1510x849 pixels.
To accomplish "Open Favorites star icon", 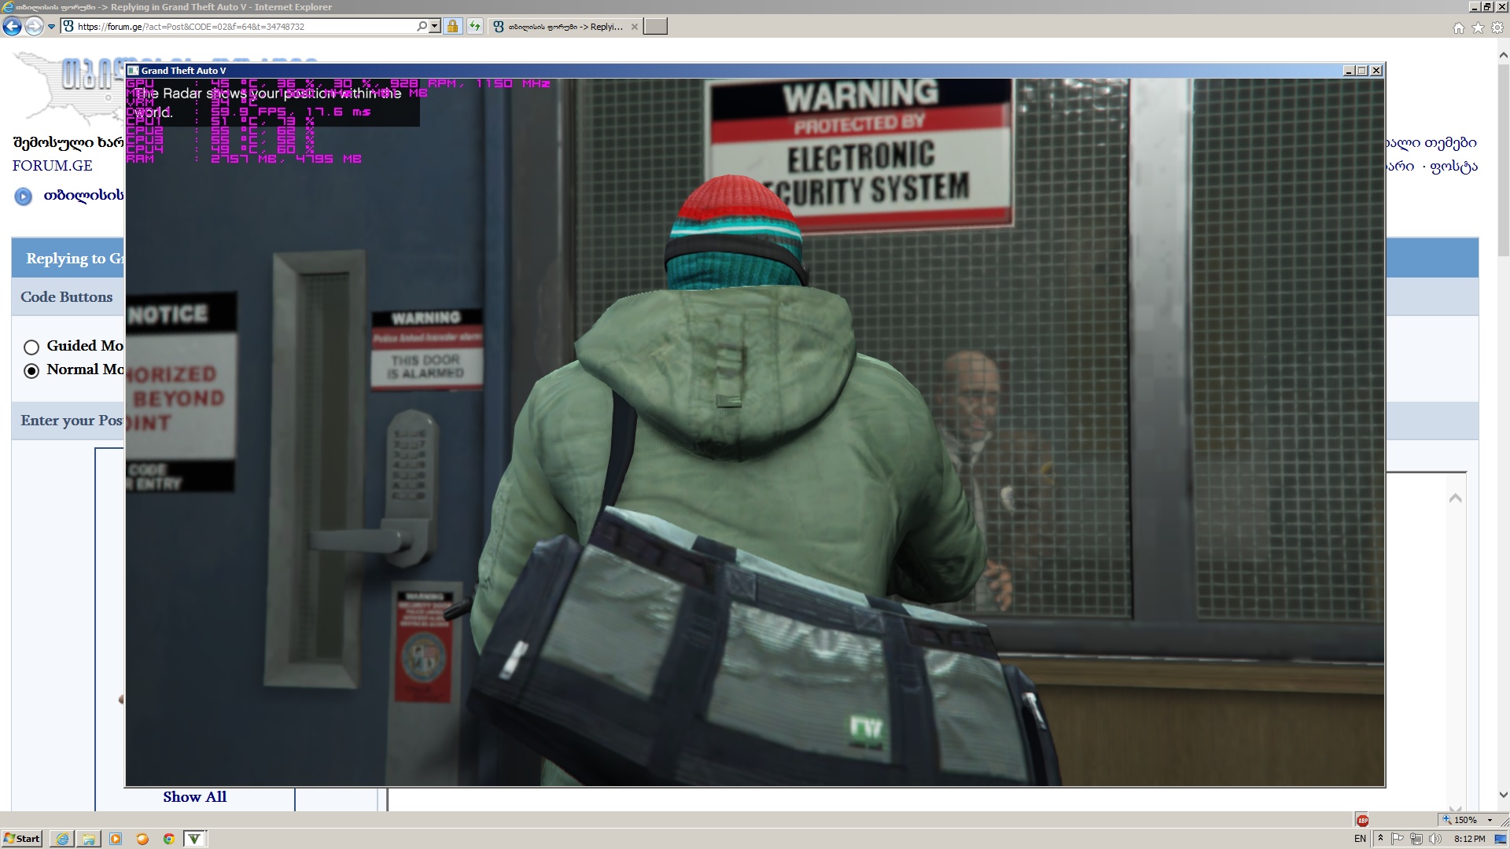I will coord(1478,28).
